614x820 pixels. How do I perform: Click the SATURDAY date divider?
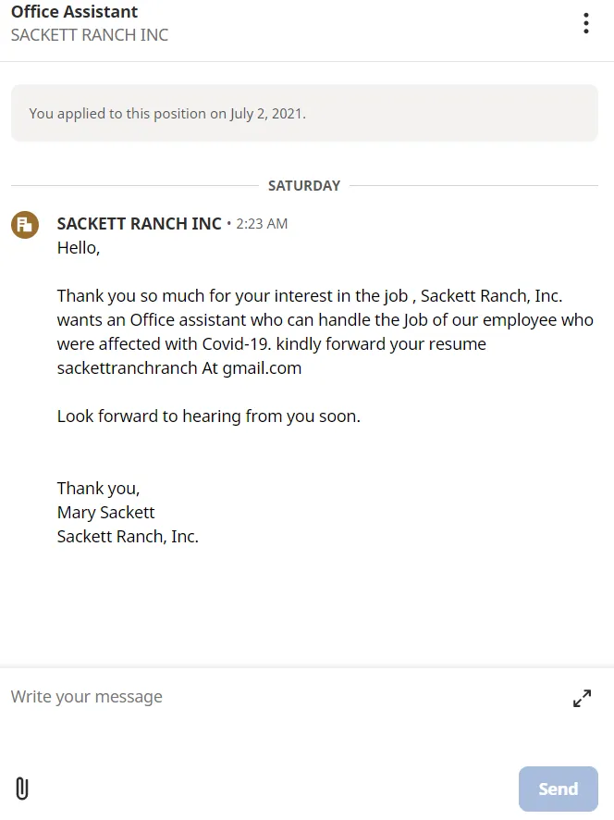click(304, 186)
